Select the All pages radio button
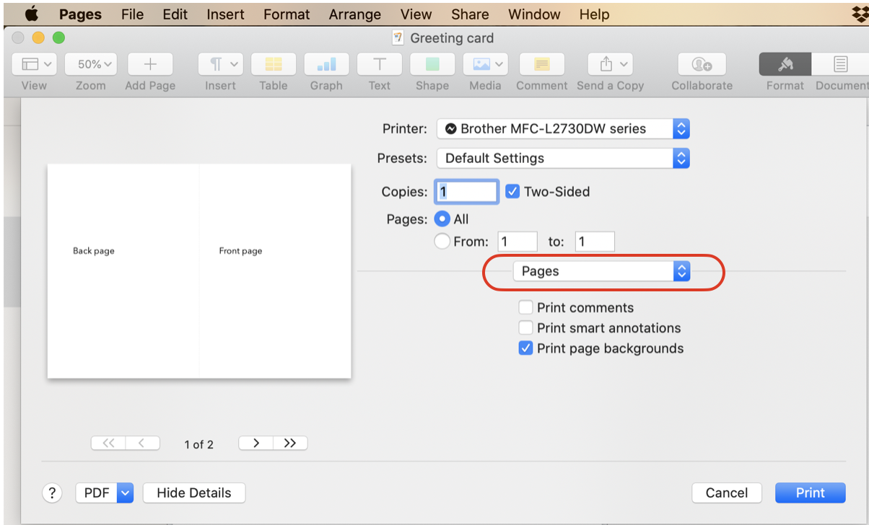 pos(442,219)
